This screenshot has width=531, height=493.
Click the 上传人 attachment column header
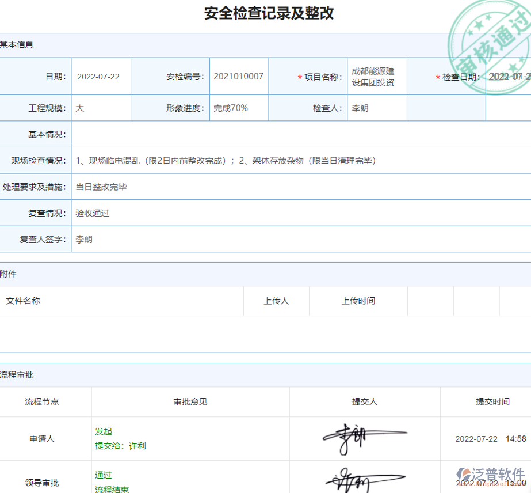coord(276,301)
